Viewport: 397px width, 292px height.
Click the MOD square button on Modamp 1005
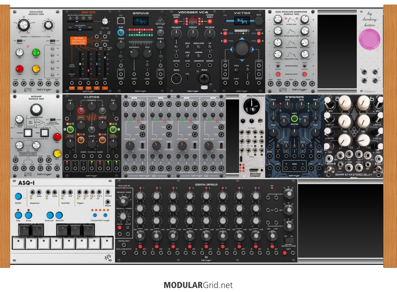pos(44,133)
